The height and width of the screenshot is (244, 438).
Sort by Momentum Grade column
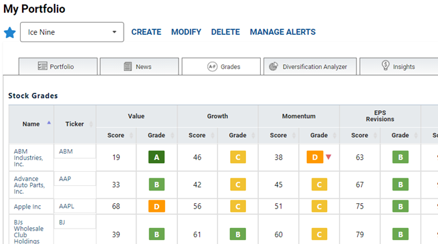click(x=319, y=136)
